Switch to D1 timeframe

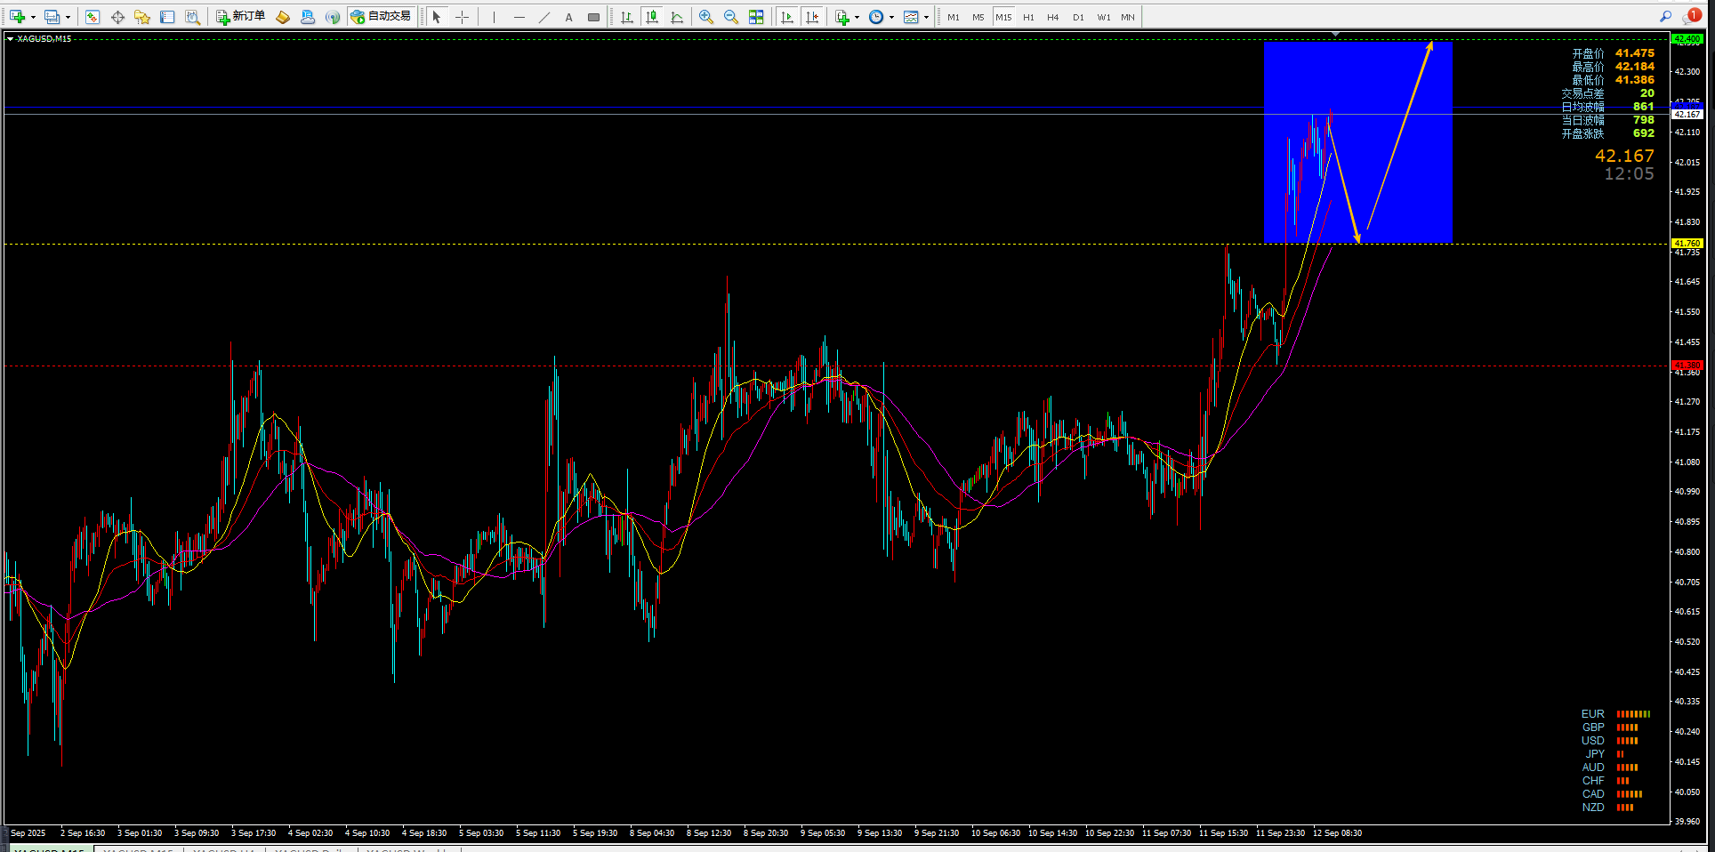(x=1078, y=17)
